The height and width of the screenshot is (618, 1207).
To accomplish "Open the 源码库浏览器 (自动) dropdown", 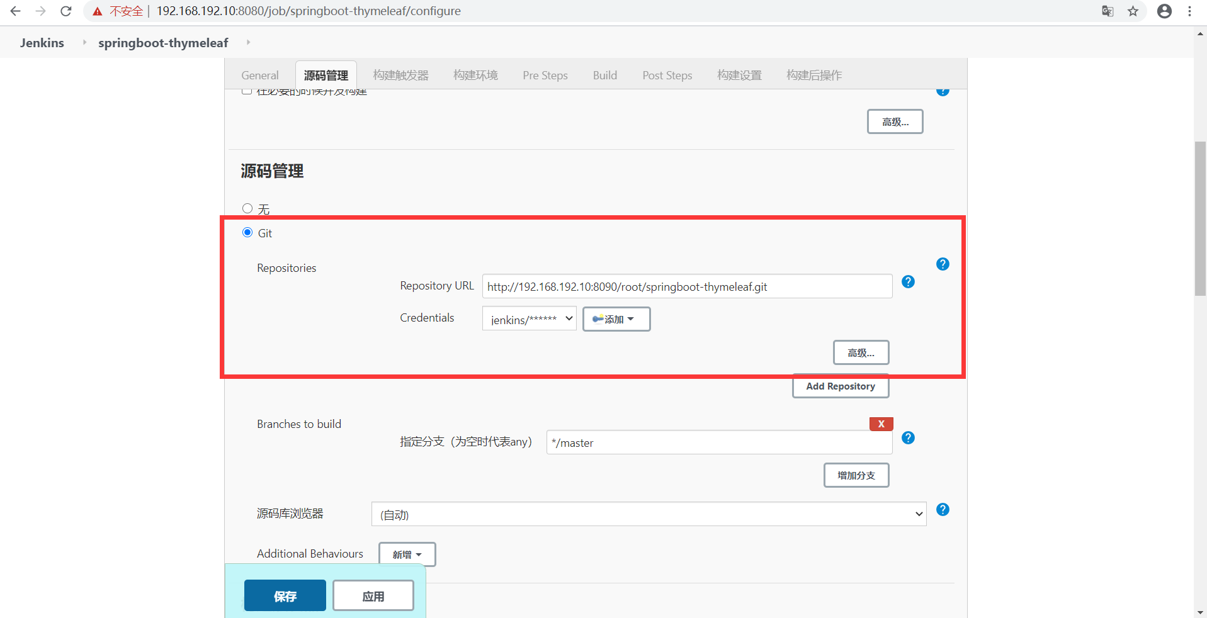I will [x=649, y=514].
